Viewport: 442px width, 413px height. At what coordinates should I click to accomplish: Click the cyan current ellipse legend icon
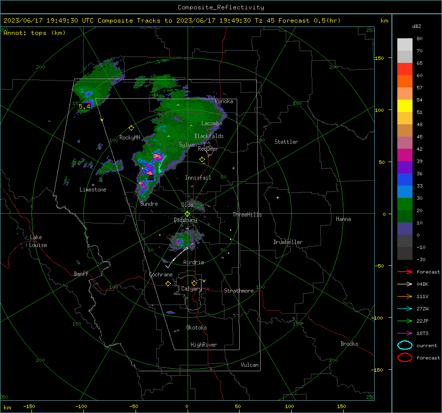[x=405, y=345]
